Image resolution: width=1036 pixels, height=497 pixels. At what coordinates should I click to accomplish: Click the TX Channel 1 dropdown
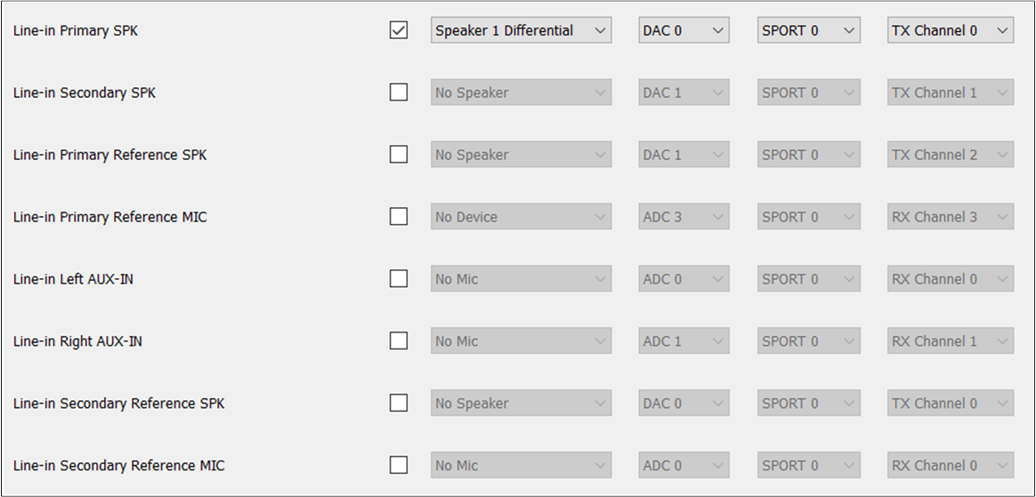pyautogui.click(x=950, y=92)
